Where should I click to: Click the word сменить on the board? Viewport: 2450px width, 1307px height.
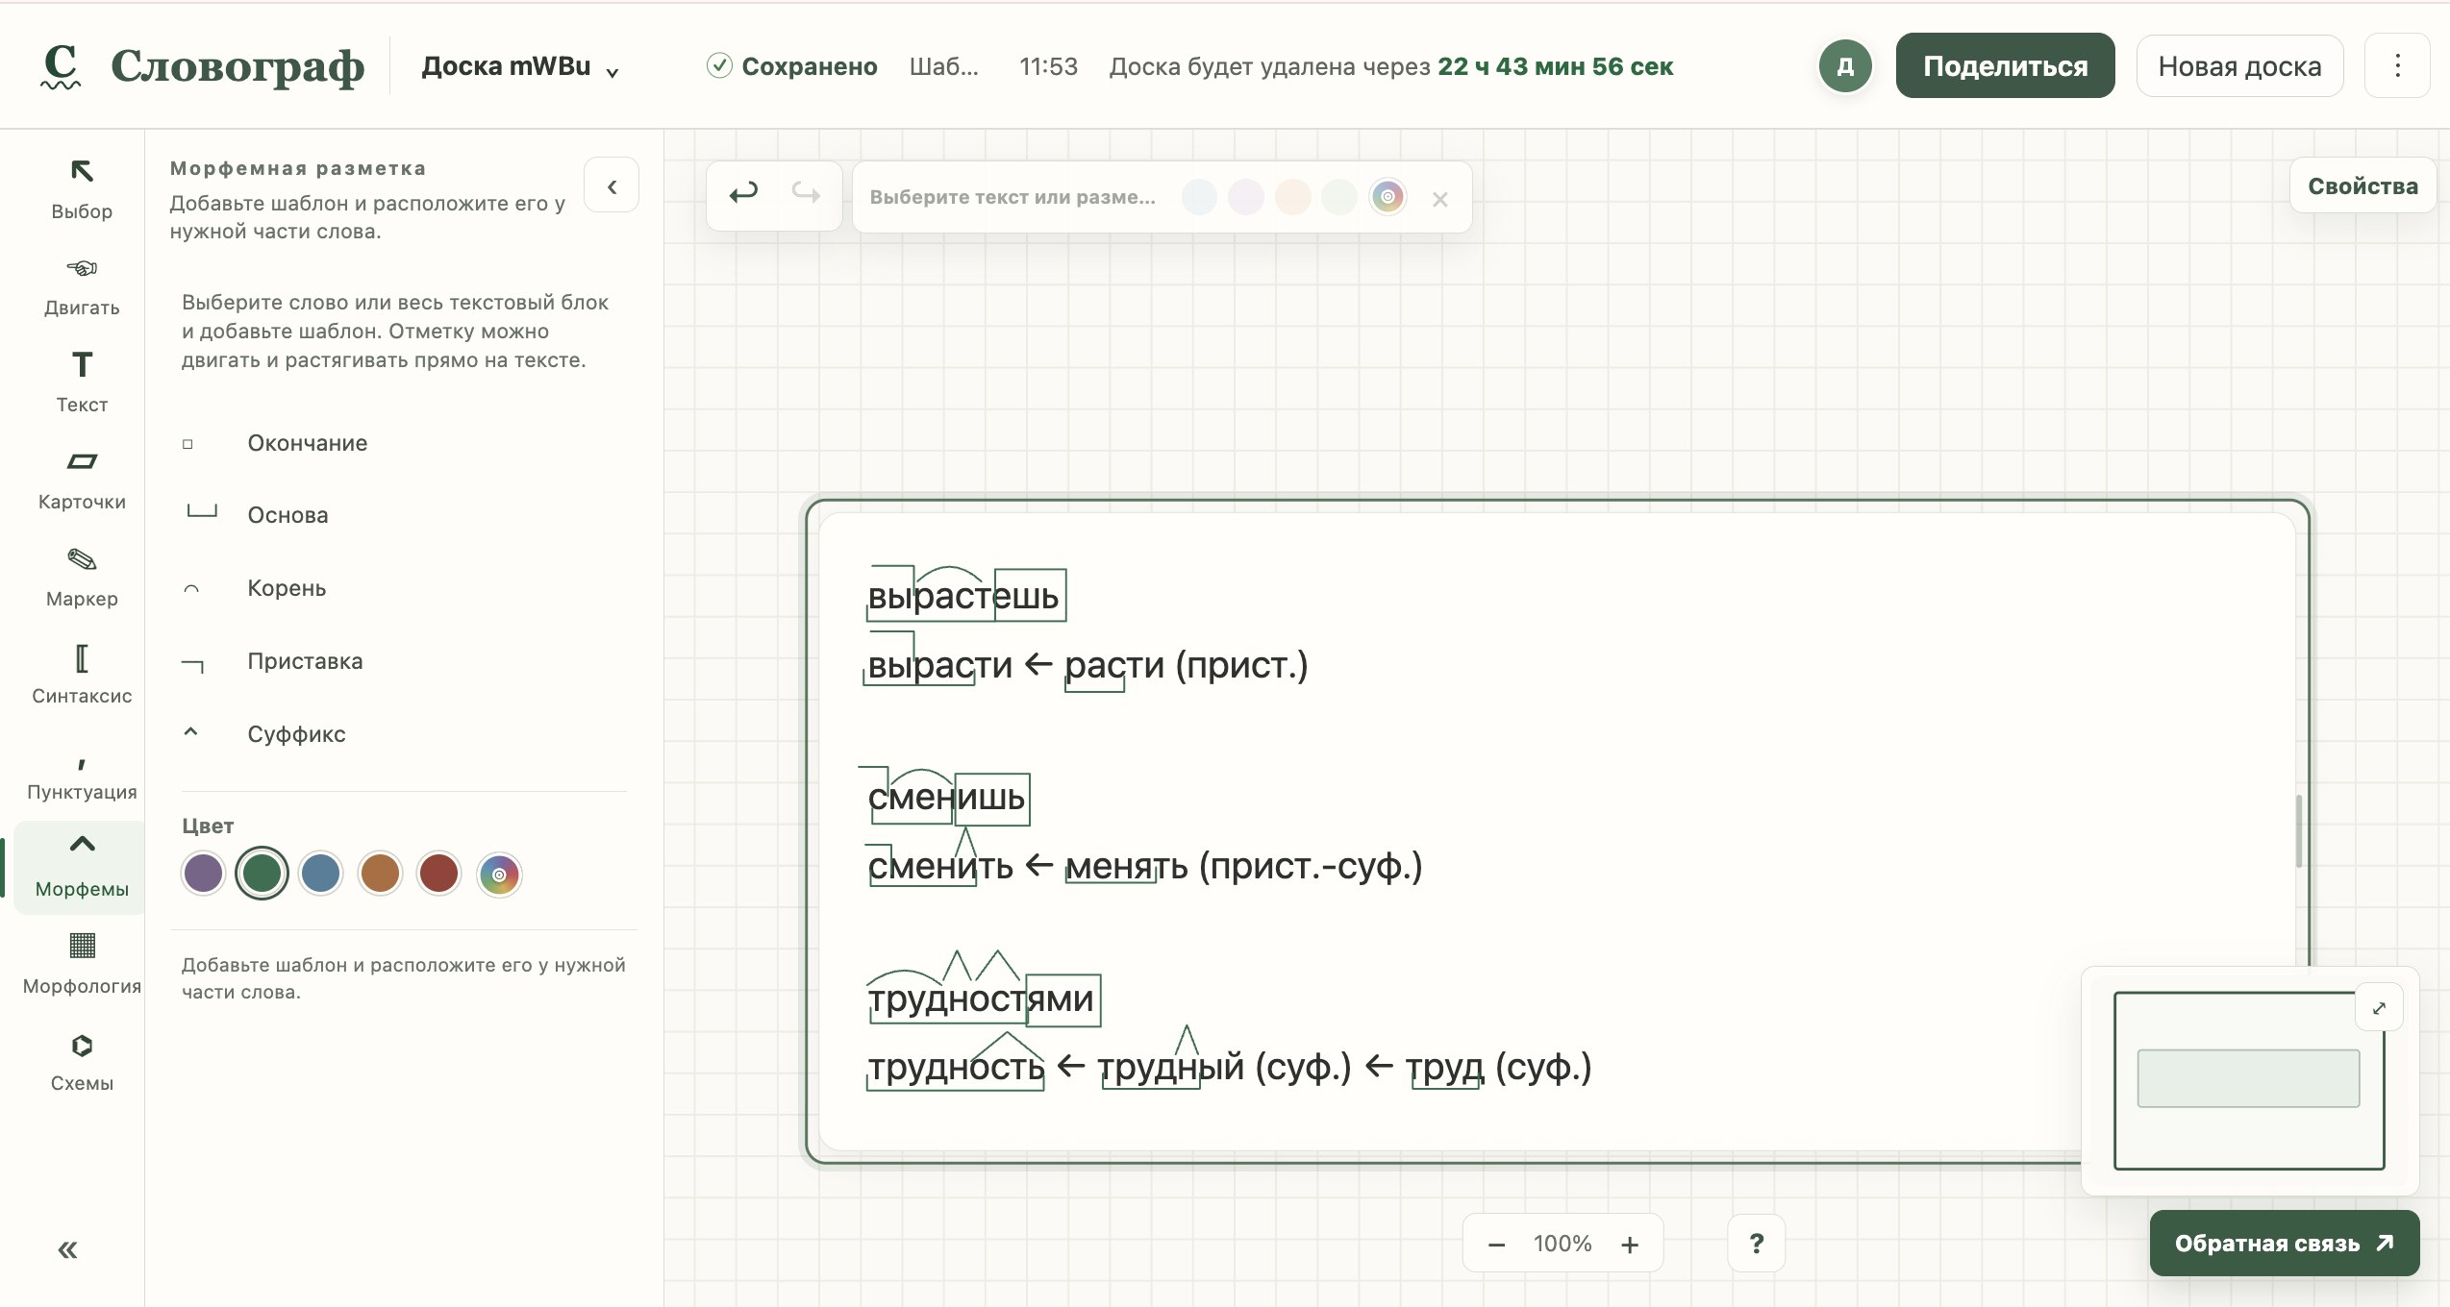click(x=940, y=867)
